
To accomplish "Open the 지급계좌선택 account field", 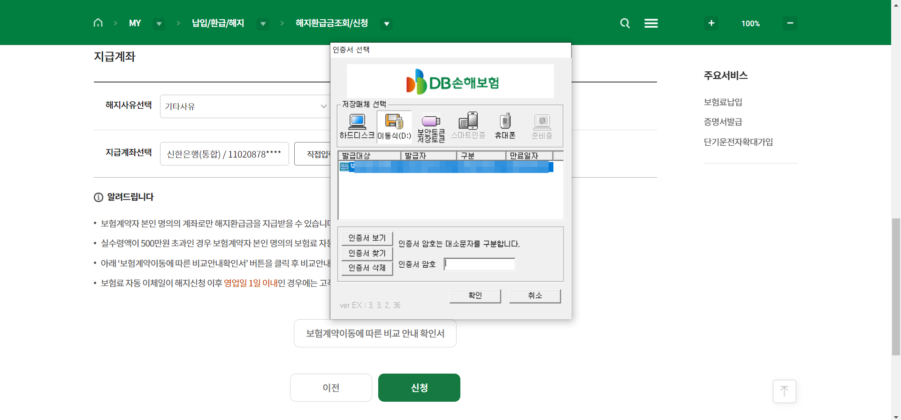I will click(x=224, y=154).
